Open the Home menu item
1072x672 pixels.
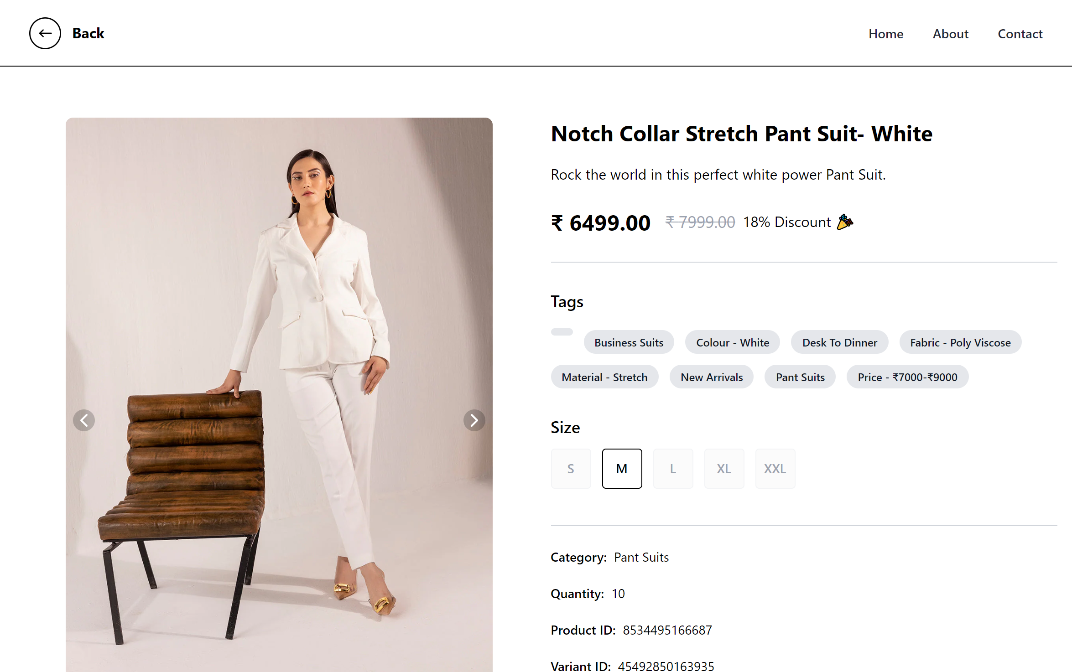(x=886, y=34)
